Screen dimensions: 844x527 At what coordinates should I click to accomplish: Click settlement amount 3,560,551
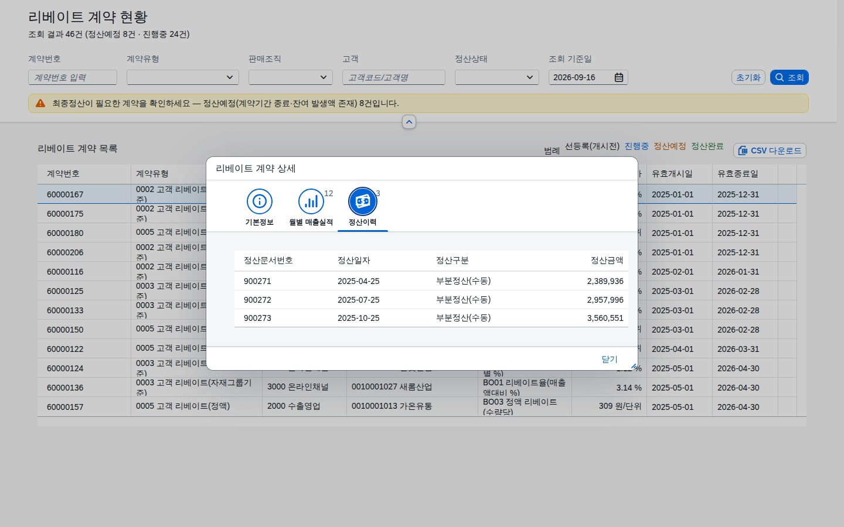tap(605, 318)
